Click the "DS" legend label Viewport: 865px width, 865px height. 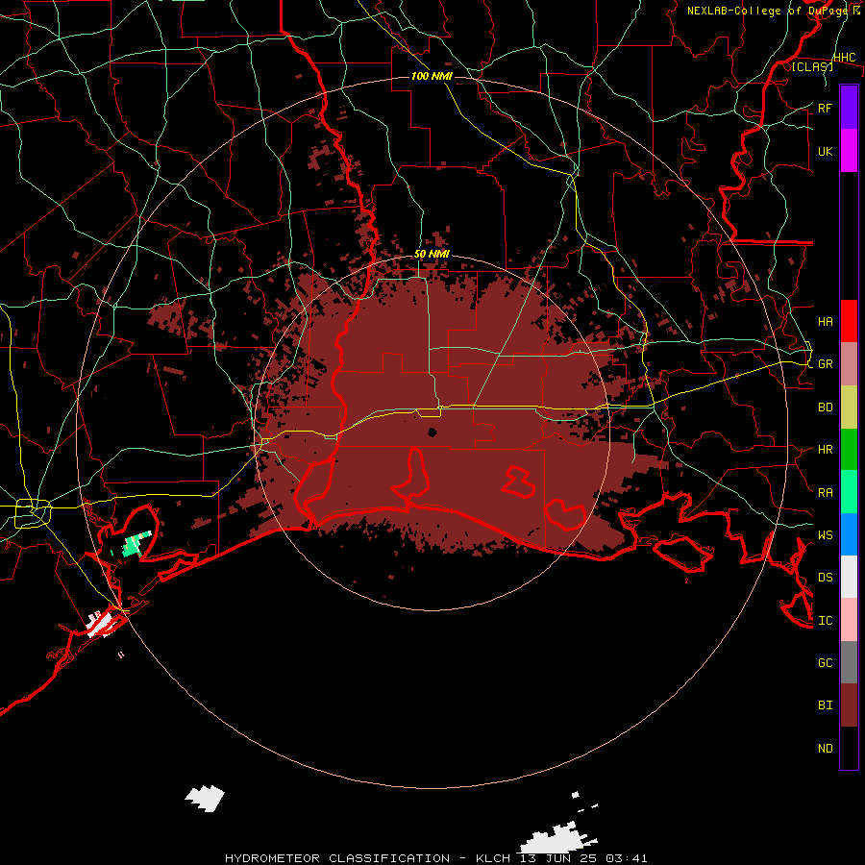click(825, 577)
